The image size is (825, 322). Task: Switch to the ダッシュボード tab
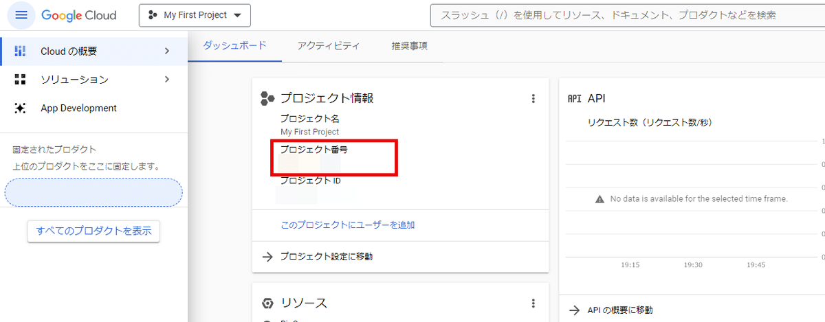pos(234,45)
